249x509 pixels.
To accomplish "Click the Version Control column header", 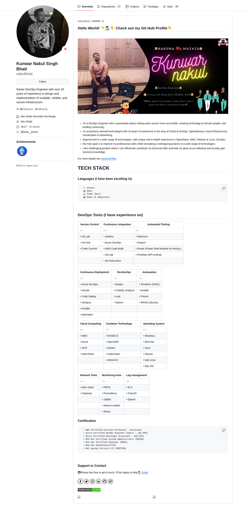I will pyautogui.click(x=89, y=224).
